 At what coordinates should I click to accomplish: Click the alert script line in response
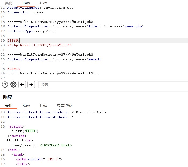coord(25,131)
